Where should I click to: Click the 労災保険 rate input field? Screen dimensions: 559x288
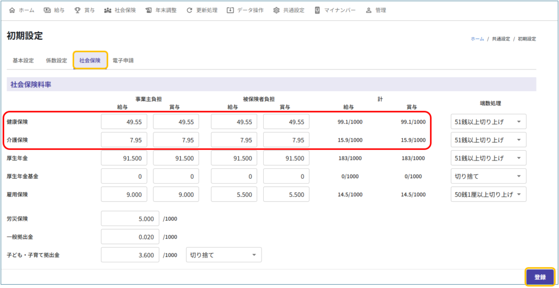point(130,219)
